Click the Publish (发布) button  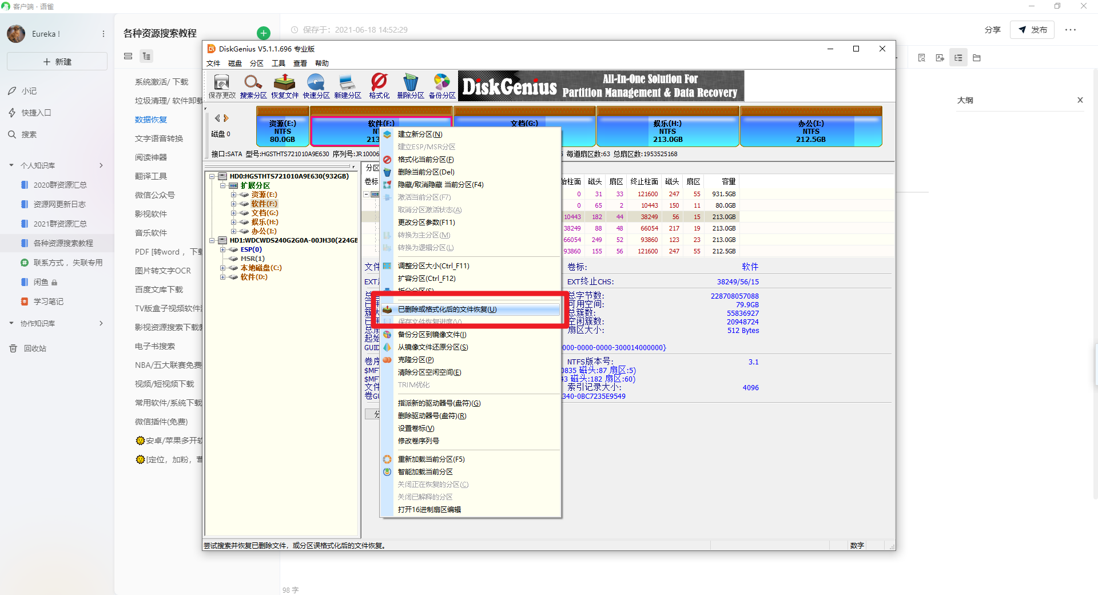pyautogui.click(x=1033, y=30)
